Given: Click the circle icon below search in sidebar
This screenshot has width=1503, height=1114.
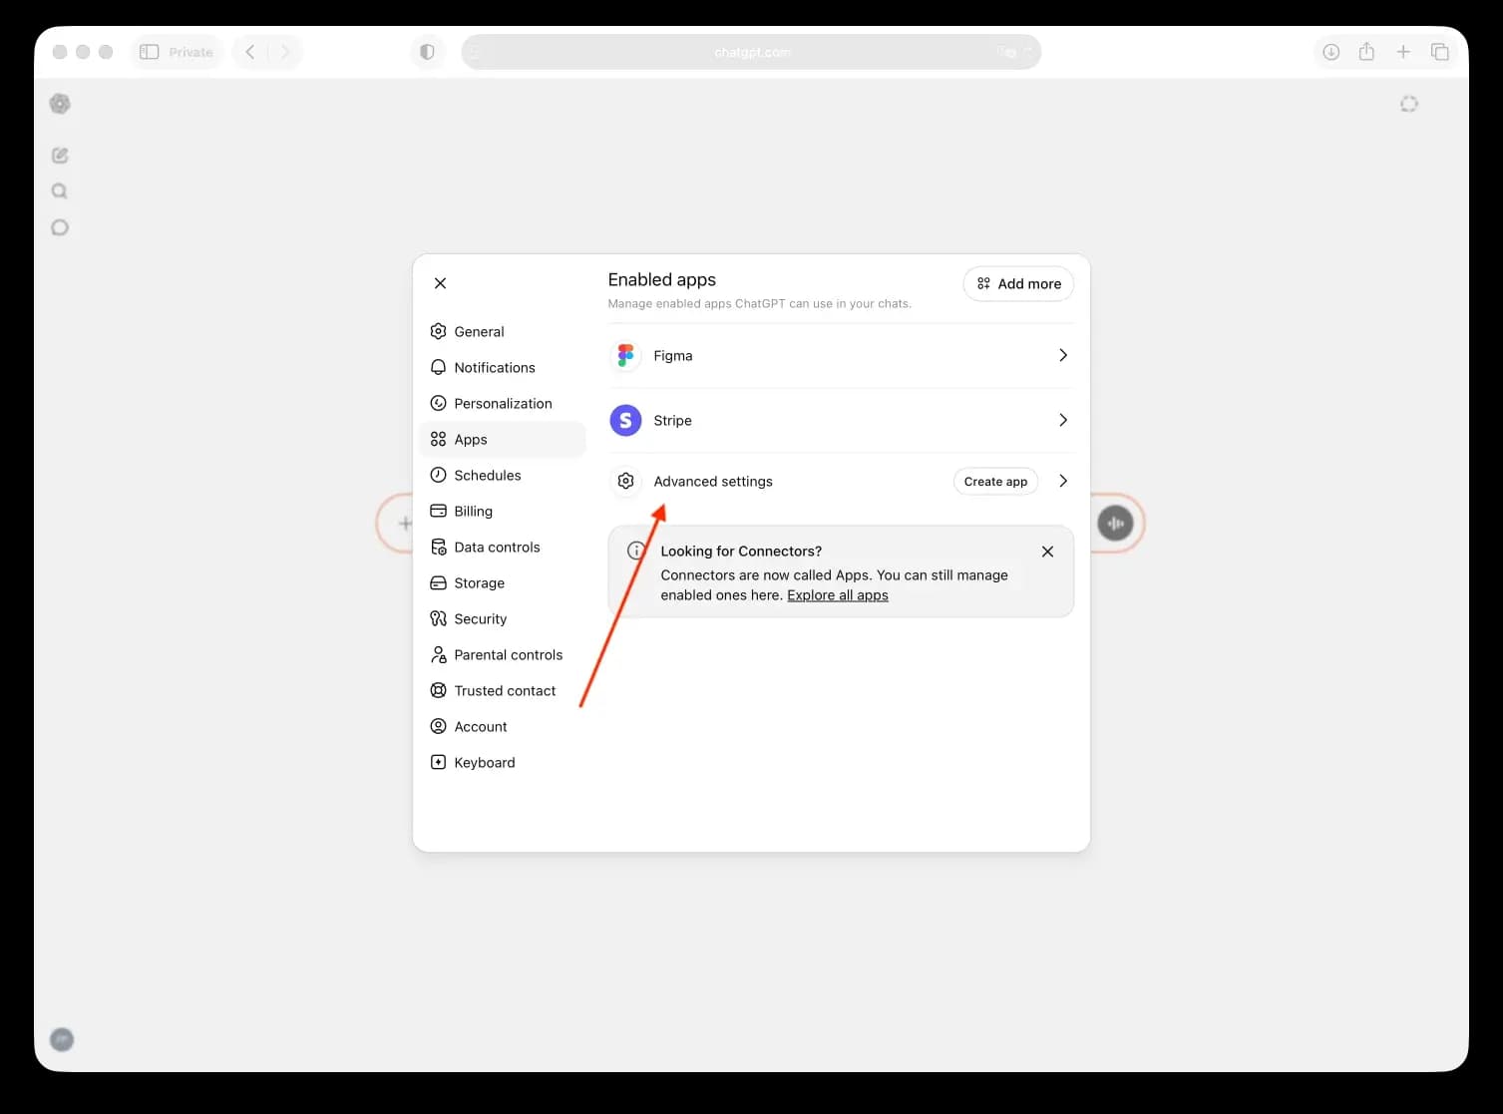Looking at the screenshot, I should click(x=60, y=227).
